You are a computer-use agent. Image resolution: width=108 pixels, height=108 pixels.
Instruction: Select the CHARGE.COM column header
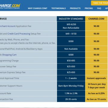(x=96, y=19)
